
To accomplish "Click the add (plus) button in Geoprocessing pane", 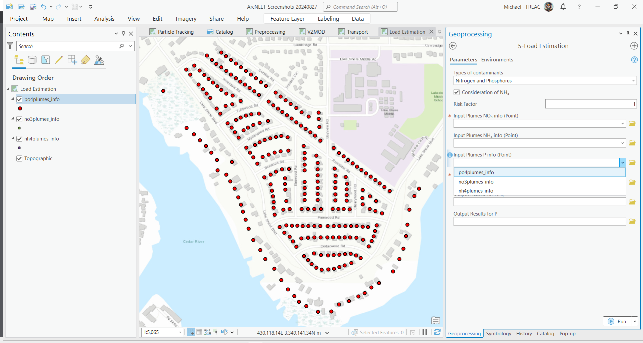I will click(x=634, y=46).
